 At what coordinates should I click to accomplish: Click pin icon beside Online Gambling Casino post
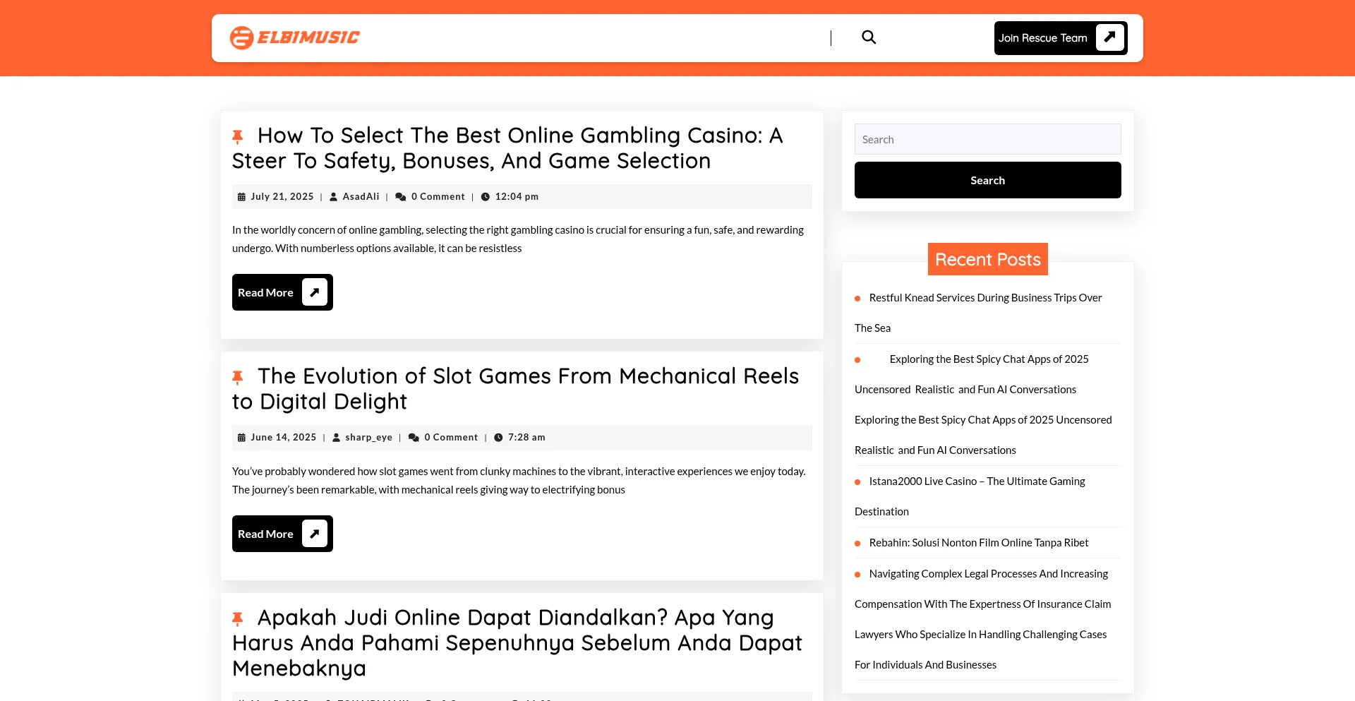pyautogui.click(x=238, y=136)
